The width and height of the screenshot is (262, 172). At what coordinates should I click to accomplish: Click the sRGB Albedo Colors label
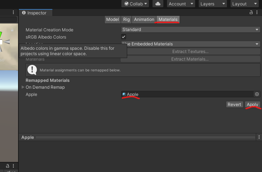46,37
